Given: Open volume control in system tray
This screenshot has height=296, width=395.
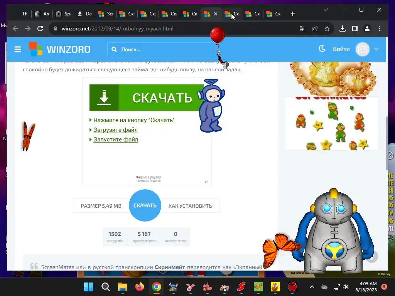Looking at the screenshot, I should click(345, 287).
